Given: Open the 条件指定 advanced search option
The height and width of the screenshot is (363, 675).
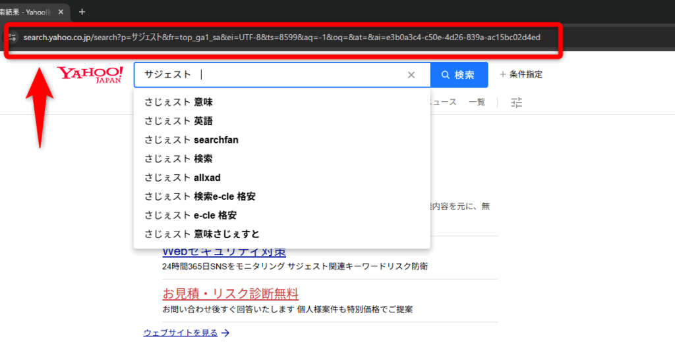Looking at the screenshot, I should pyautogui.click(x=521, y=74).
